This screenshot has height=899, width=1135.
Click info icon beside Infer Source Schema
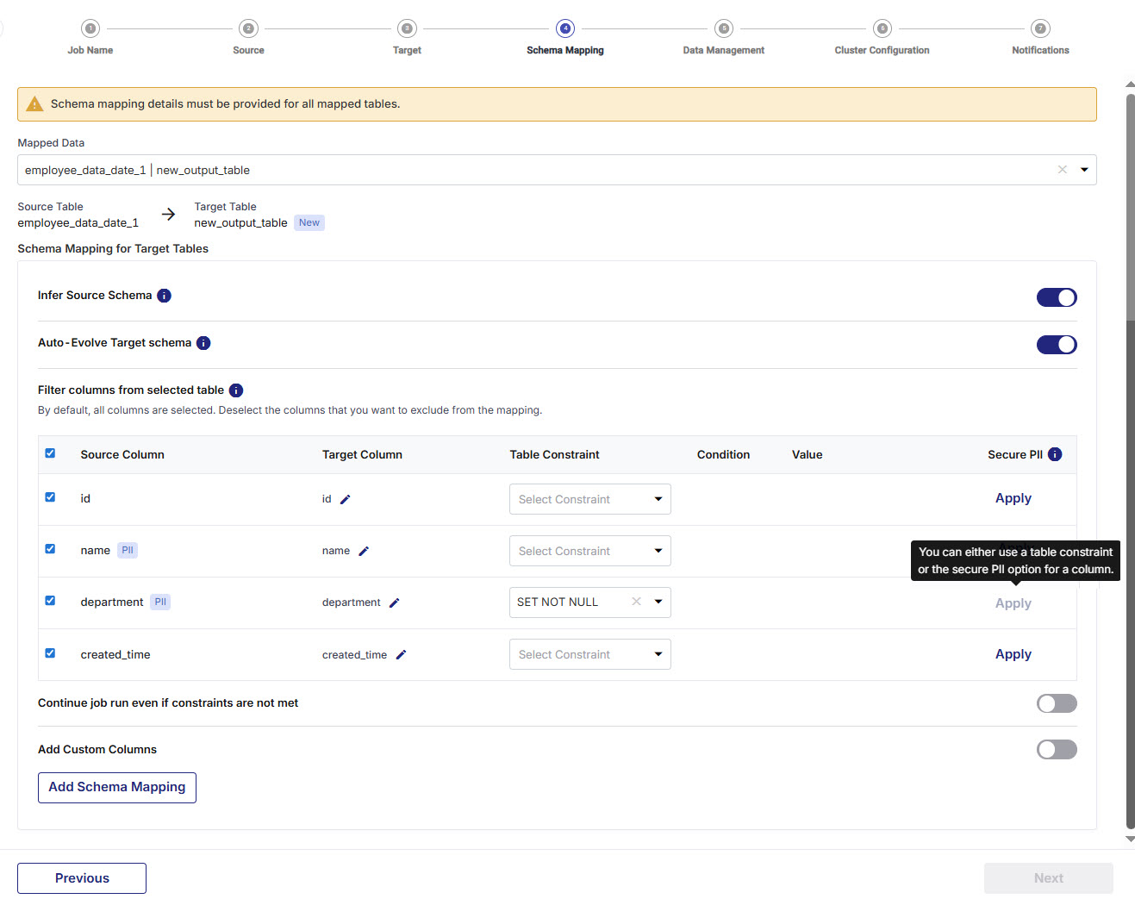[x=164, y=296]
